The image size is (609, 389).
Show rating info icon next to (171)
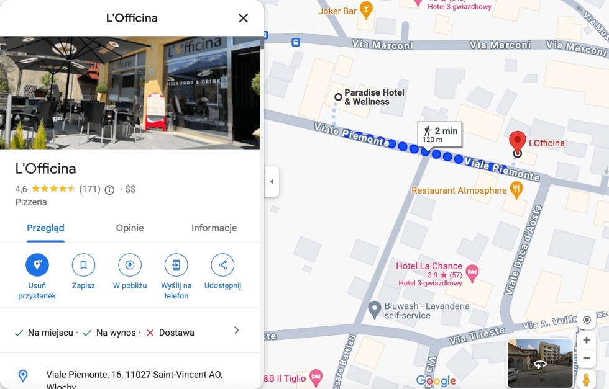click(x=109, y=190)
